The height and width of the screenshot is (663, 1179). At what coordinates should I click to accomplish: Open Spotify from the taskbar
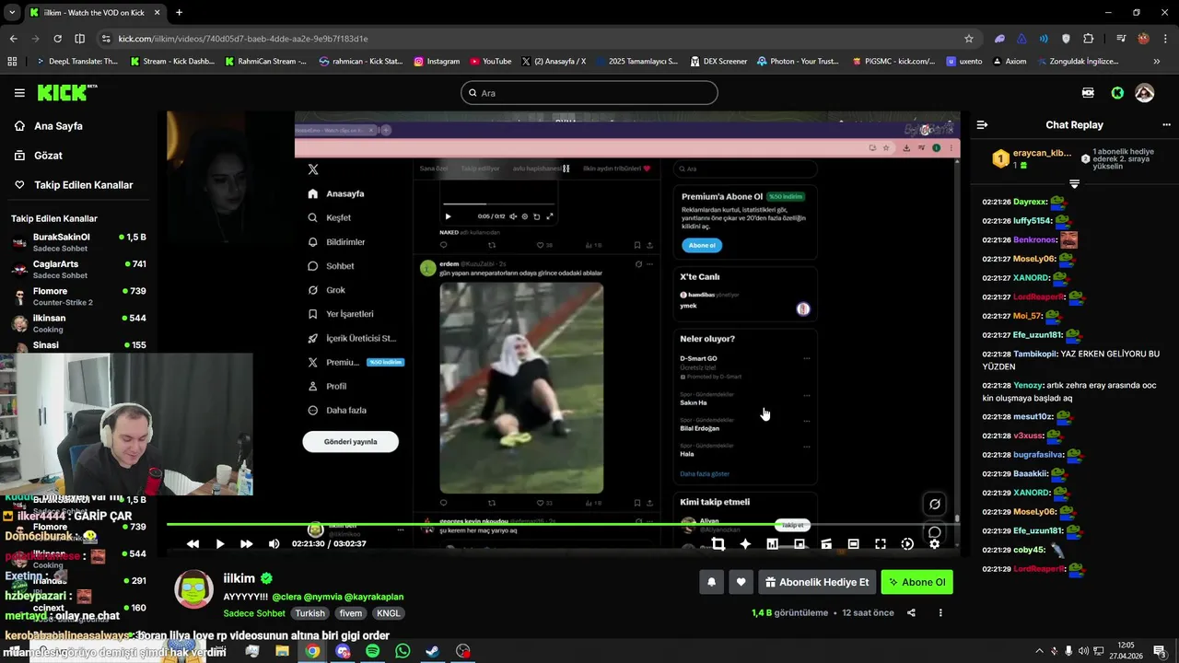372,651
